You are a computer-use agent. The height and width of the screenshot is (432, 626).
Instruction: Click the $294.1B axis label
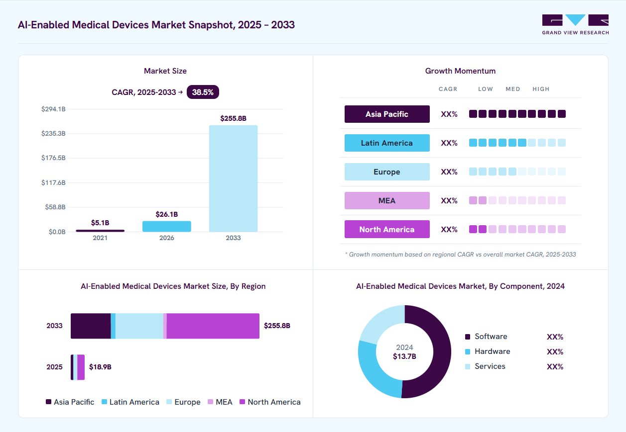click(53, 109)
